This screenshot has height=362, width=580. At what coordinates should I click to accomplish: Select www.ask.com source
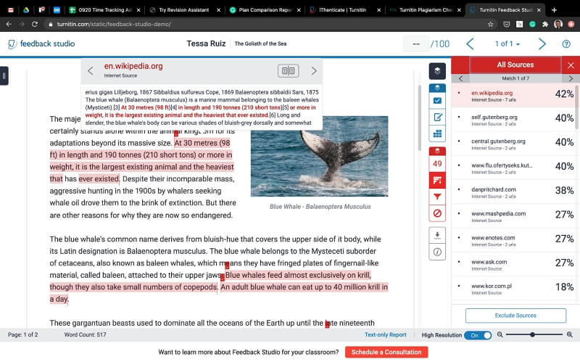coord(513,264)
